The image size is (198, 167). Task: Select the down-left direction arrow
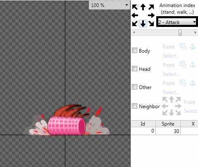135,24
